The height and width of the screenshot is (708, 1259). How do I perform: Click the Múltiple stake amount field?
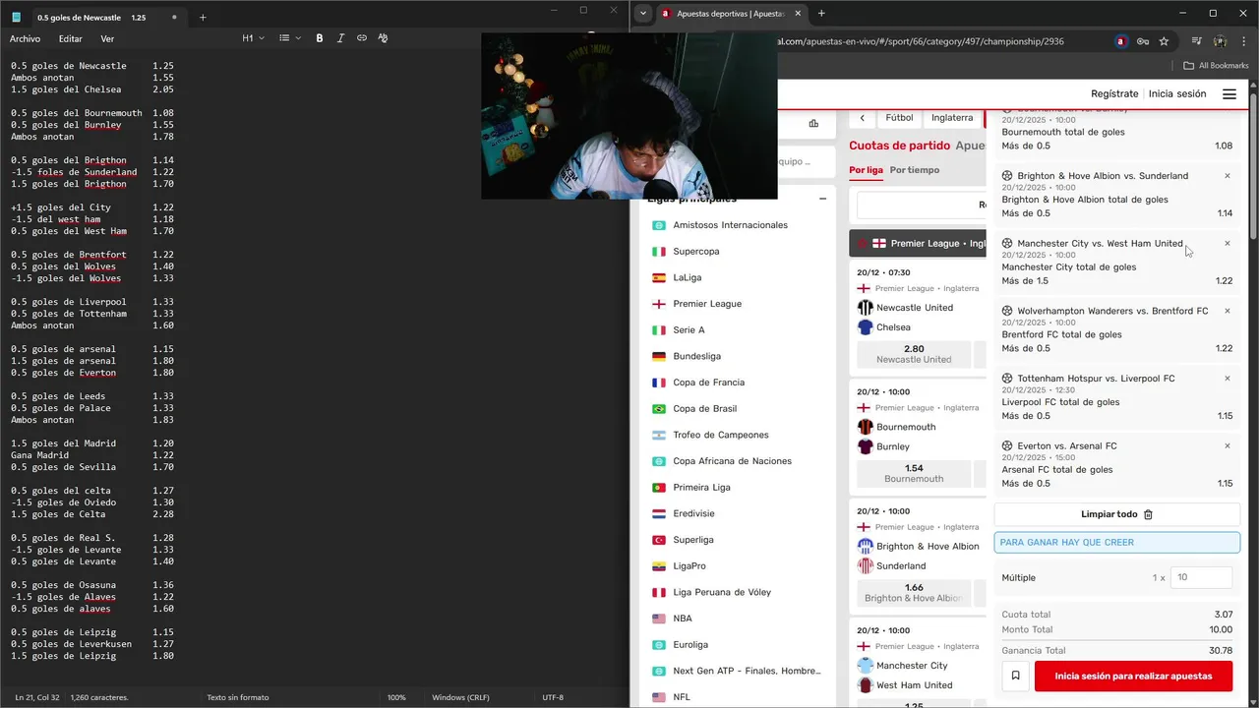[x=1201, y=577]
